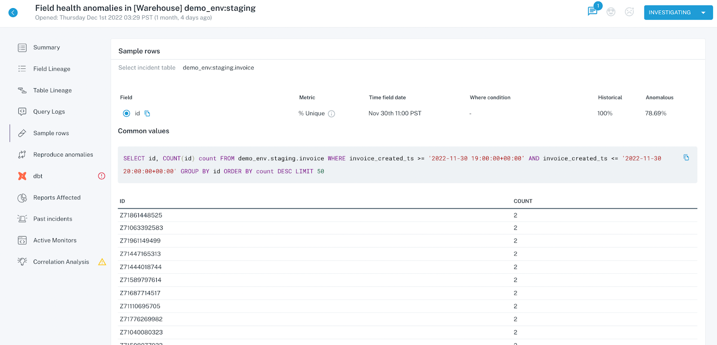Click the Active Monitors sidebar icon
Image resolution: width=717 pixels, height=345 pixels.
22,240
